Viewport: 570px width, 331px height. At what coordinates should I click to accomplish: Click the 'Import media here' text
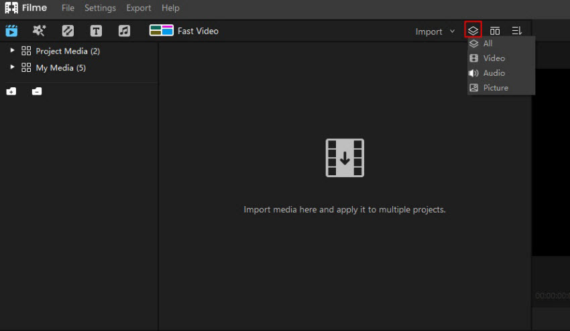pos(345,209)
